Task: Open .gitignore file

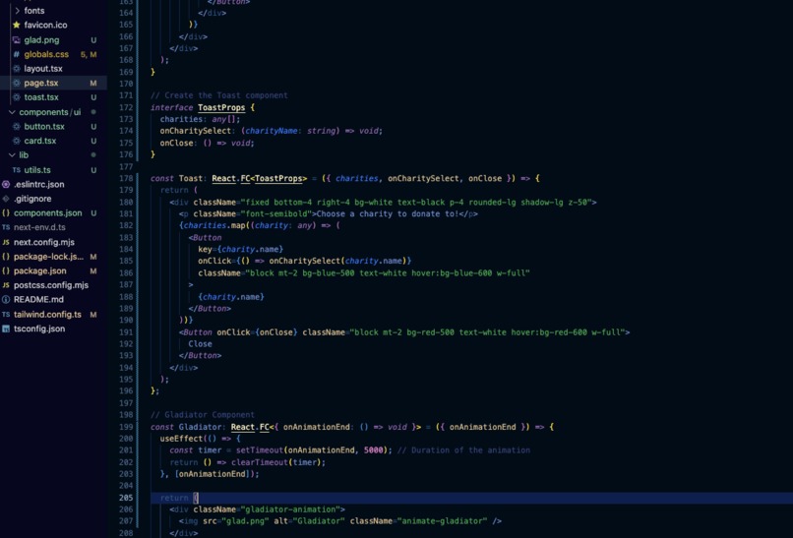Action: click(32, 199)
